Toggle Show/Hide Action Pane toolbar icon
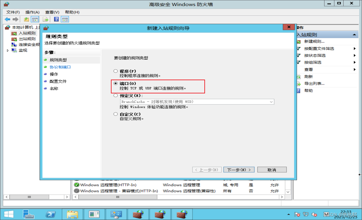 pos(65,19)
